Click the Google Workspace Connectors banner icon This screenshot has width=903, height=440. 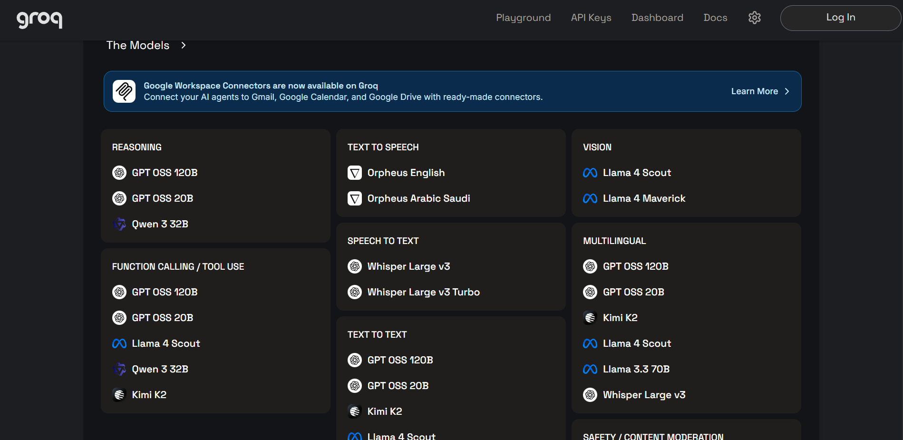(124, 91)
